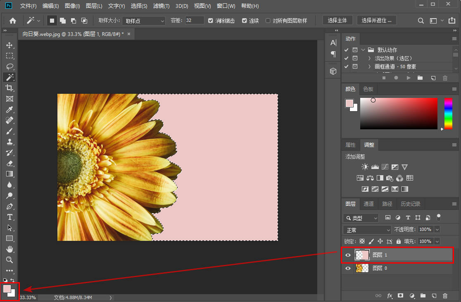The image size is (461, 302).
Task: Select the Lasso tool
Action: [x=10, y=67]
